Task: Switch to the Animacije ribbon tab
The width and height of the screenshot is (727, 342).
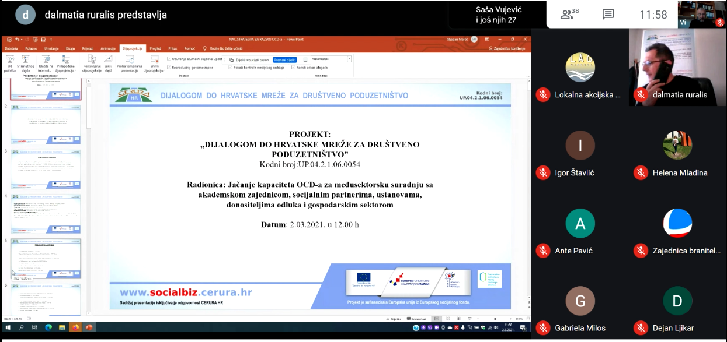Action: 108,48
